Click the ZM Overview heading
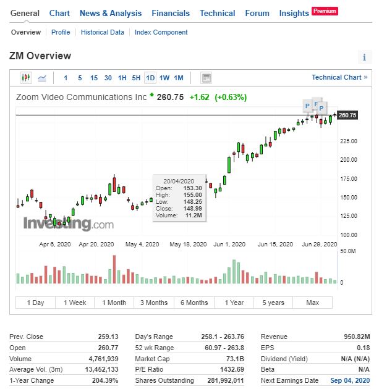This screenshot has width=379, height=389. 40,56
